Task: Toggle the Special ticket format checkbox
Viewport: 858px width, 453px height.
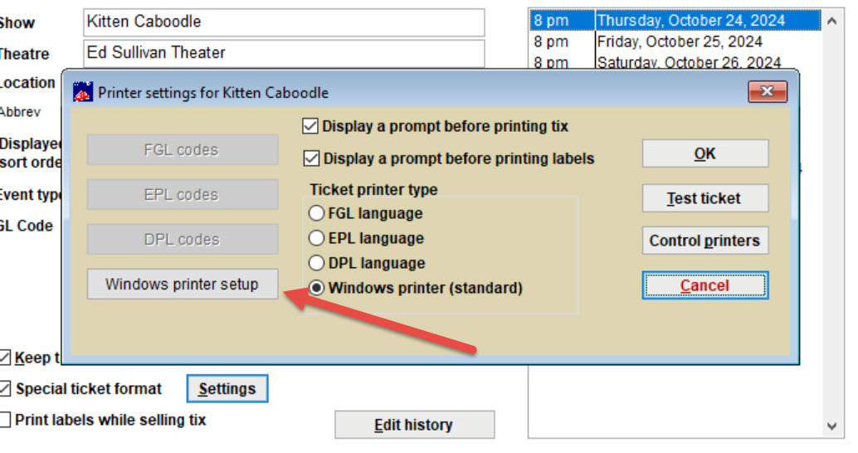Action: (5, 388)
